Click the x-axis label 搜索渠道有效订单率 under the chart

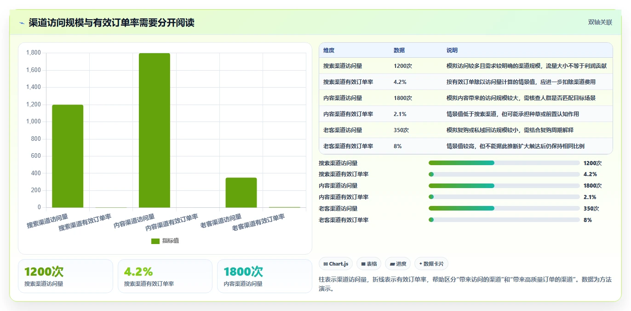85,222
